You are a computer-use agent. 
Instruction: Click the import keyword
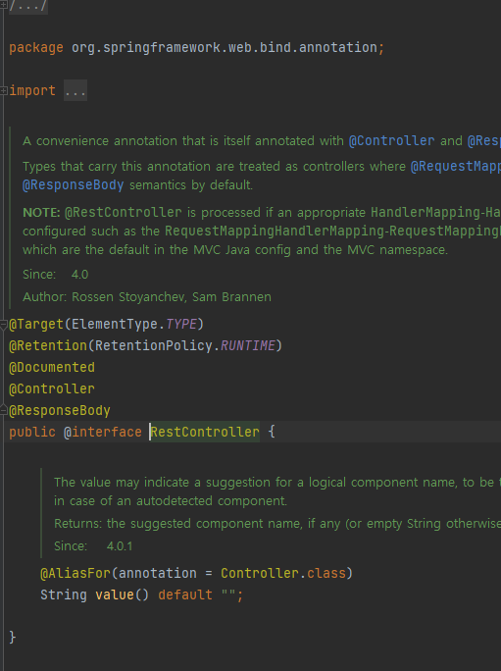[x=32, y=90]
